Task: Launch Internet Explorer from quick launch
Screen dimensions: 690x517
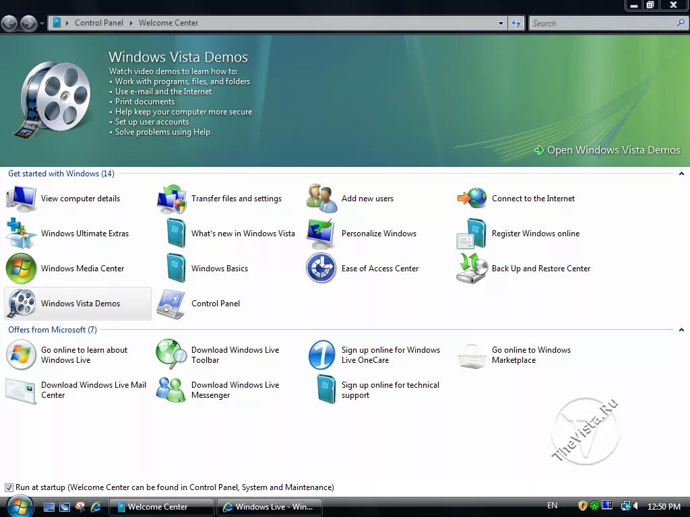Action: coord(96,507)
